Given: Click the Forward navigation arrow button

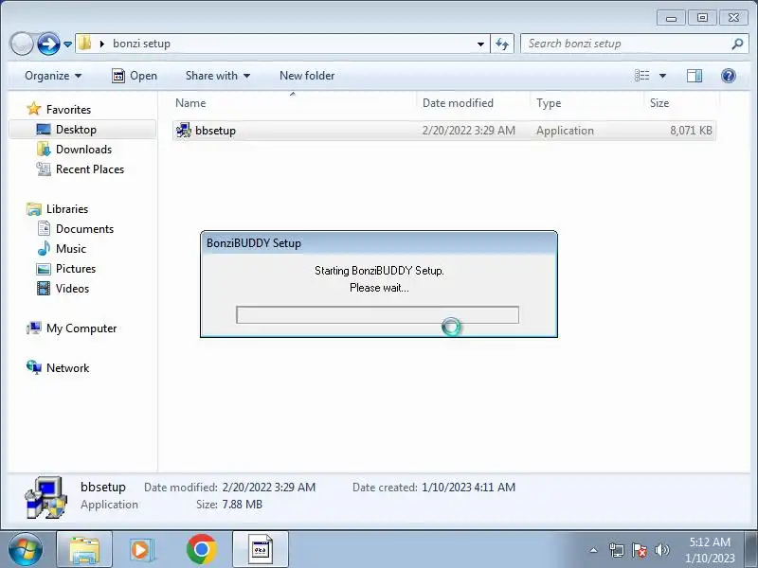Looking at the screenshot, I should [48, 44].
